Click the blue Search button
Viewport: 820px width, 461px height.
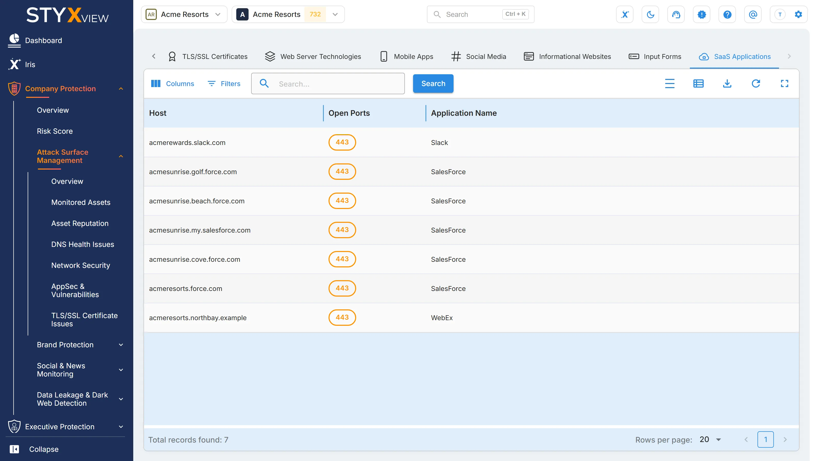[433, 83]
